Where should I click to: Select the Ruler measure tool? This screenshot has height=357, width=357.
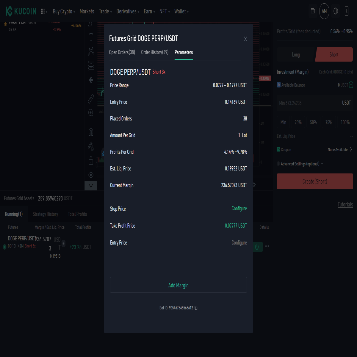tap(91, 99)
